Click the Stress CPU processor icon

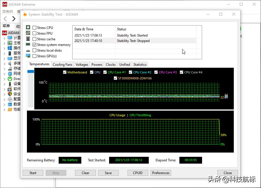point(28,28)
